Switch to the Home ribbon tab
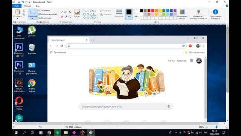The width and height of the screenshot is (241, 136). 27,6
